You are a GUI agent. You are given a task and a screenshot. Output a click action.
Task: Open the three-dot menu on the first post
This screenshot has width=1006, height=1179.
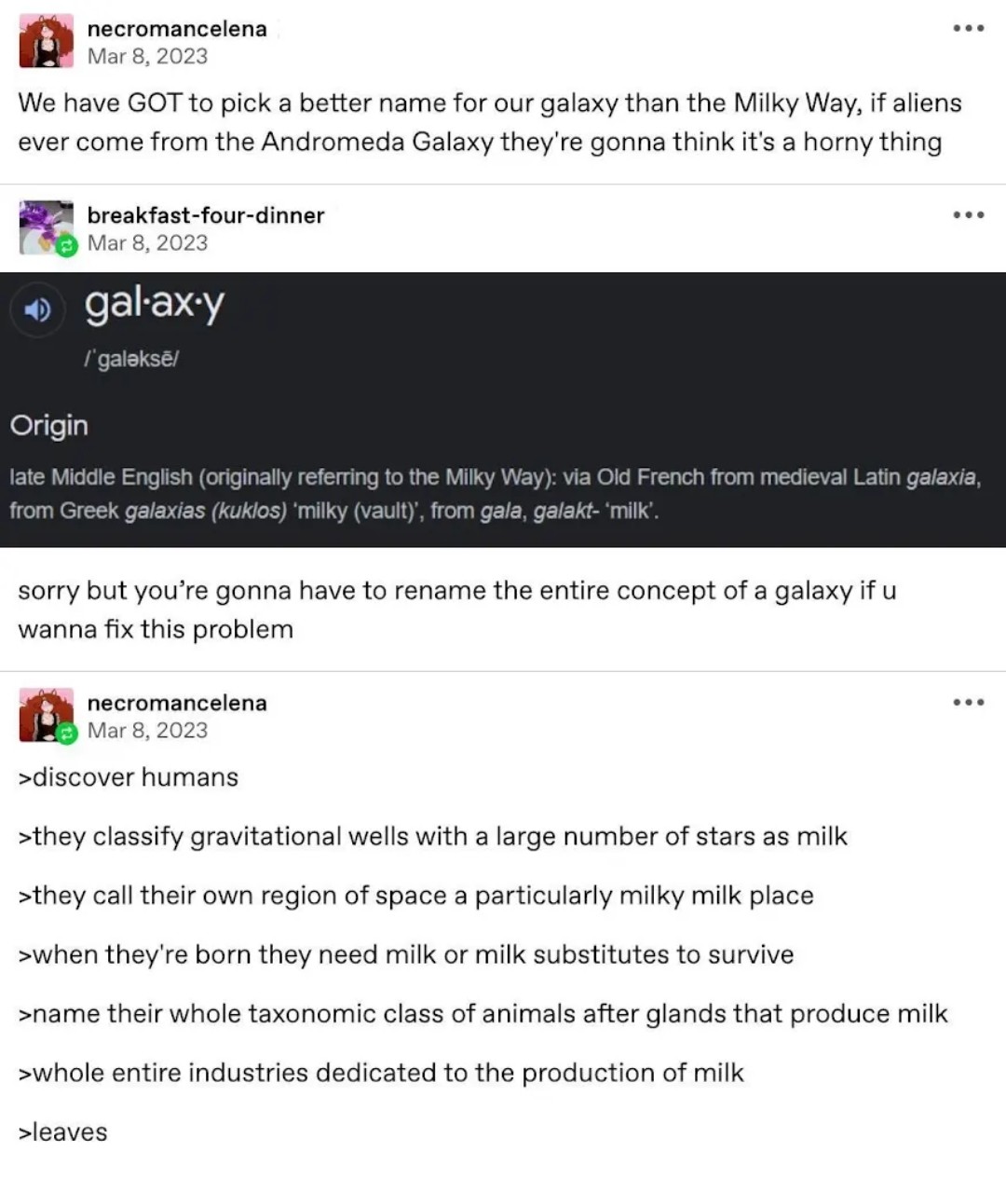click(x=968, y=29)
